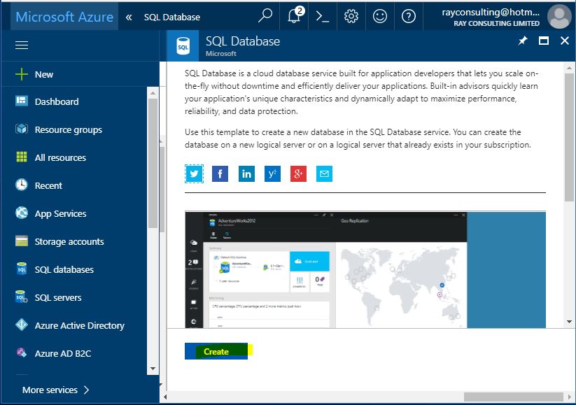The image size is (576, 405).
Task: Select Recent in the sidebar
Action: (48, 186)
